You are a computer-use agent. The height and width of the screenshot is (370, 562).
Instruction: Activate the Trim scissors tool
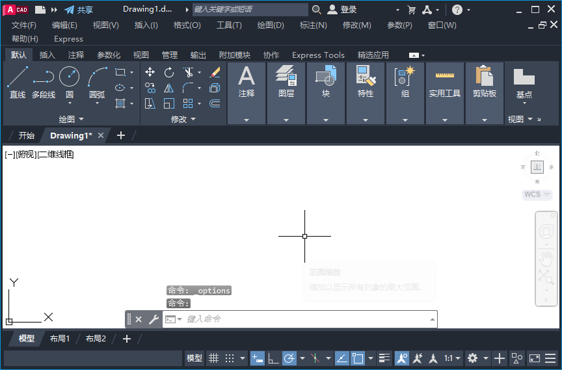point(188,72)
